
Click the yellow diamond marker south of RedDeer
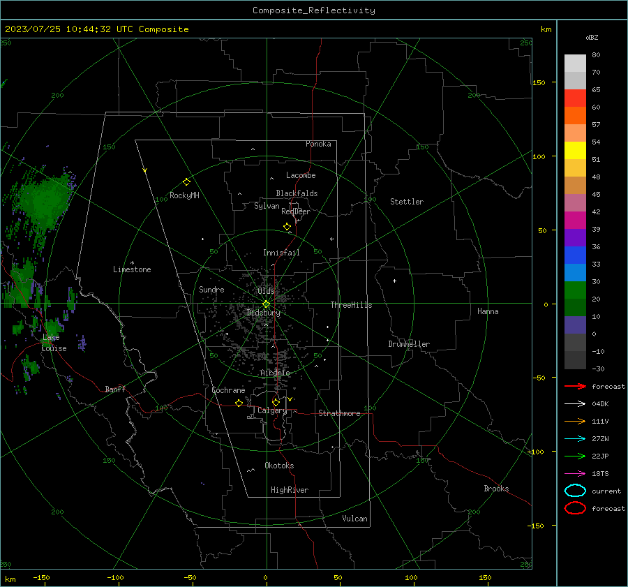(x=287, y=227)
